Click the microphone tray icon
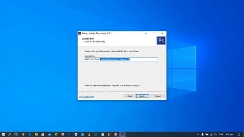244x137 pixels. 202,134
